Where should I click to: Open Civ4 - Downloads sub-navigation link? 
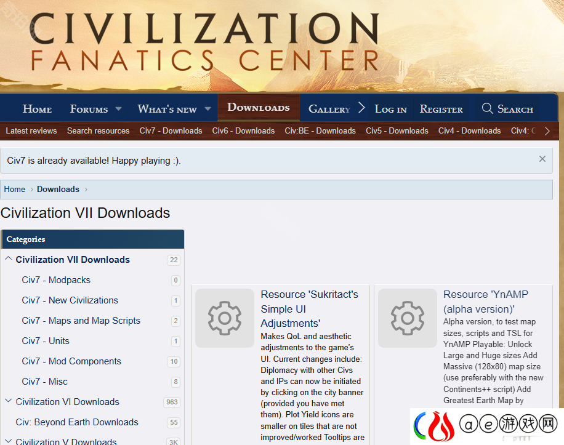(469, 131)
